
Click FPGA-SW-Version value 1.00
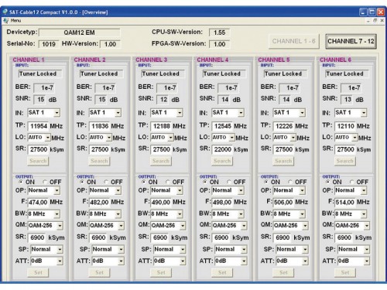click(x=219, y=44)
